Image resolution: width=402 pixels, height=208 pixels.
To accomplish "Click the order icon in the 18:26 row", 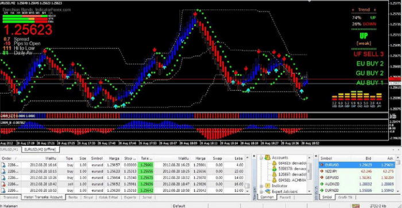I will pos(3,178).
